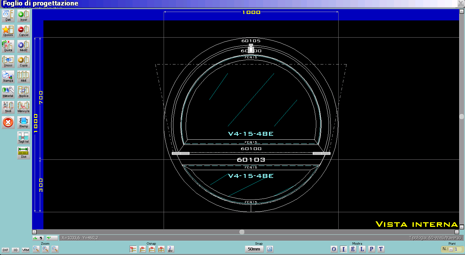Image resolution: width=465 pixels, height=255 pixels.
Task: Click the VRM button
Action: [26, 250]
